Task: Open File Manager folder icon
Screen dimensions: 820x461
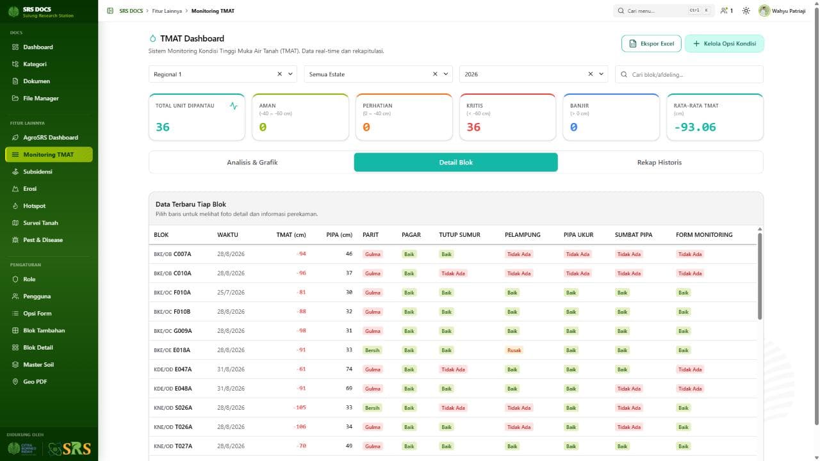Action: pos(16,99)
